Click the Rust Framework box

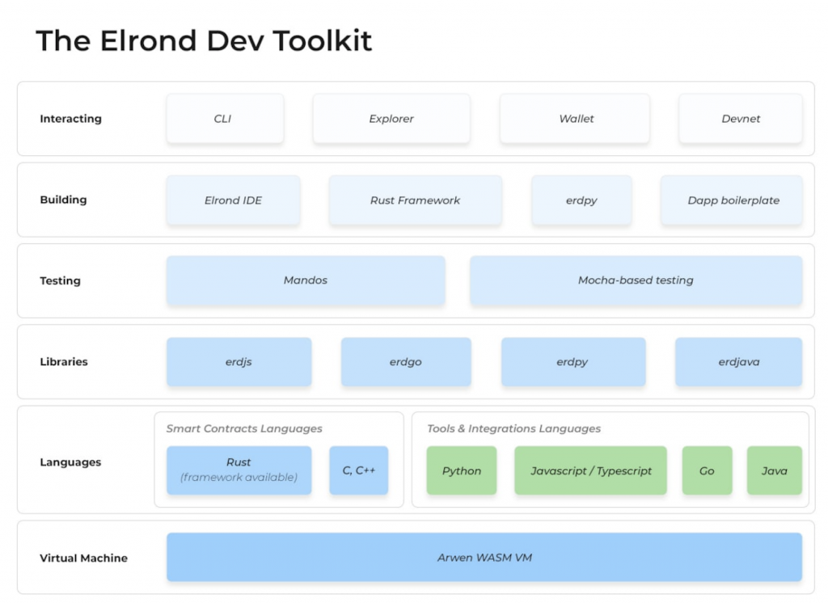[x=415, y=200]
